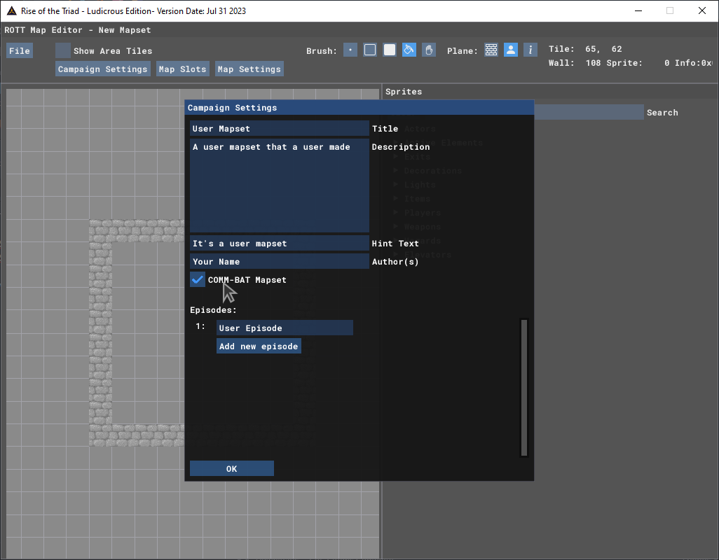This screenshot has width=719, height=560.
Task: Click the Triad app icon in title bar
Action: pyautogui.click(x=12, y=11)
